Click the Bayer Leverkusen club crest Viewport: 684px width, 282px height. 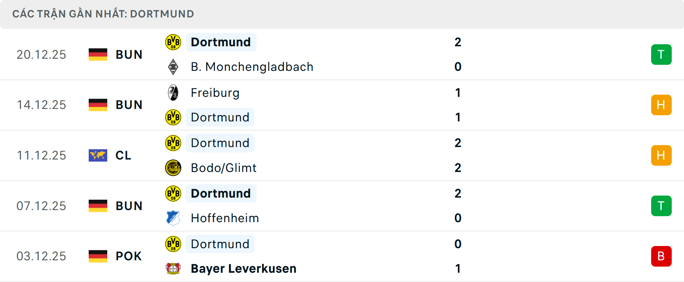pyautogui.click(x=173, y=269)
